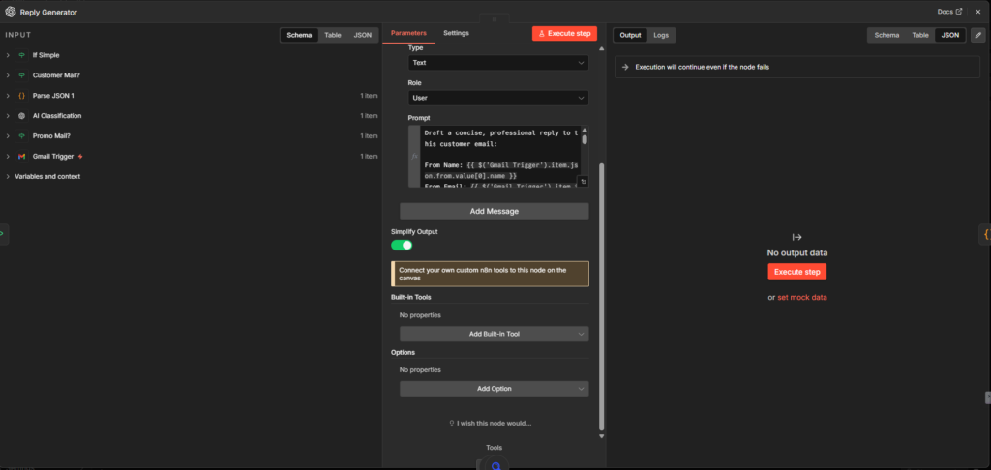Click the Customer Mail? node icon
This screenshot has width=991, height=470.
21,75
